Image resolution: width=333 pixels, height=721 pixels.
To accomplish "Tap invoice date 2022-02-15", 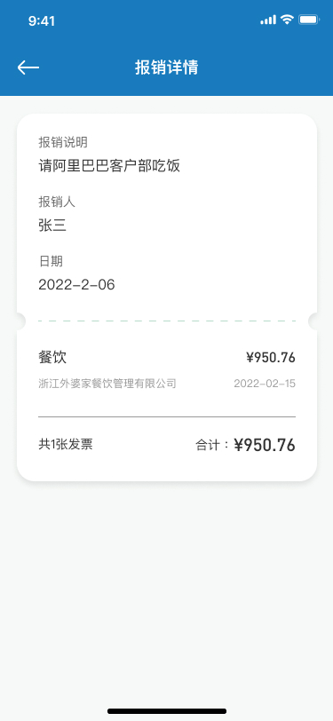I will click(265, 384).
